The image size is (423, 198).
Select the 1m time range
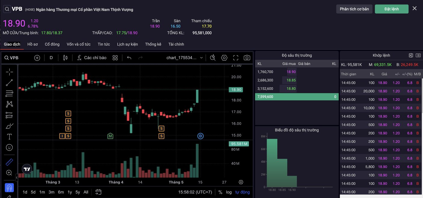point(42,192)
